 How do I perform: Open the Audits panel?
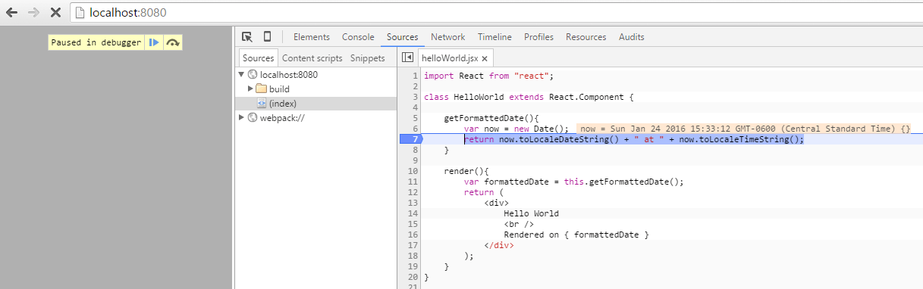point(632,36)
